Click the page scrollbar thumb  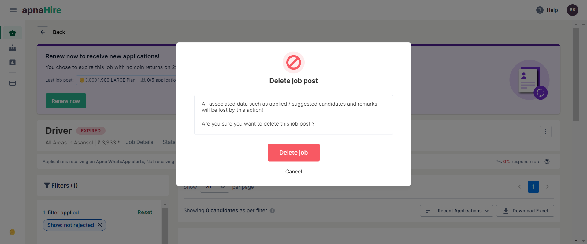click(576, 75)
